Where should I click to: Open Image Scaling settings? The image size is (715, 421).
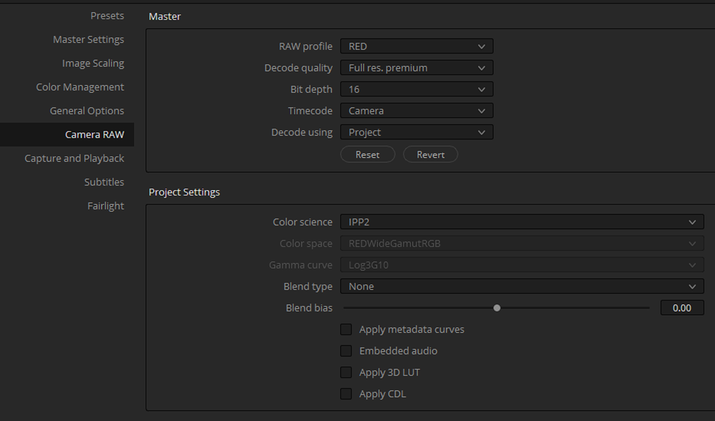pyautogui.click(x=93, y=63)
